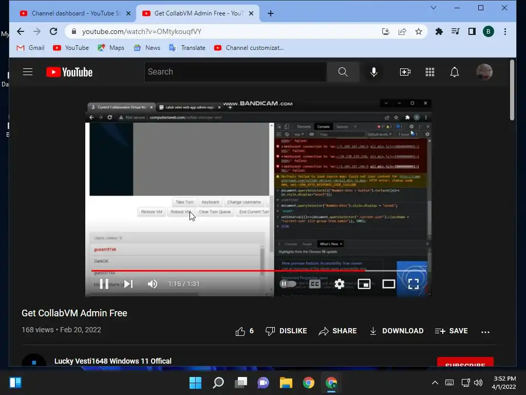Screen dimensions: 526x395
Task: Open a new browser tab
Action: tap(271, 13)
